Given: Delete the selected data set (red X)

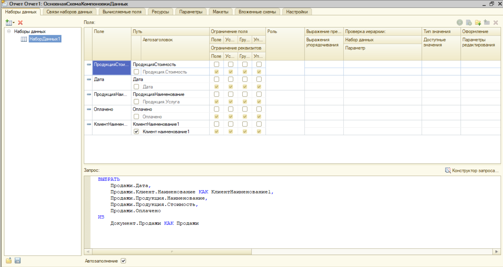Looking at the screenshot, I should click(20, 23).
